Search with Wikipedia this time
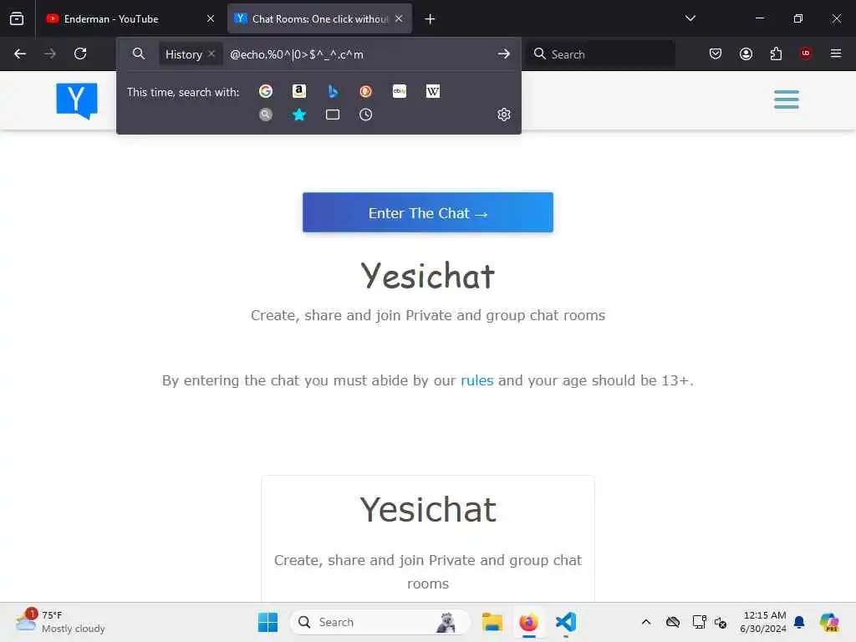The width and height of the screenshot is (856, 642). 433,91
